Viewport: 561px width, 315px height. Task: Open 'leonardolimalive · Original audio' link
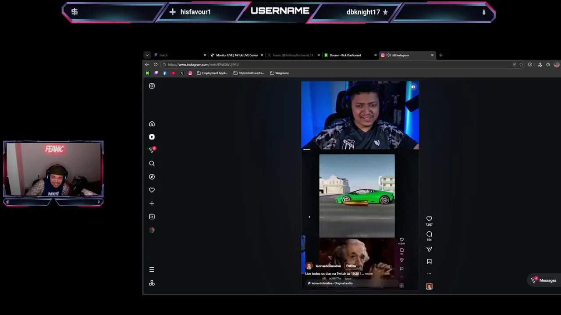(x=332, y=283)
